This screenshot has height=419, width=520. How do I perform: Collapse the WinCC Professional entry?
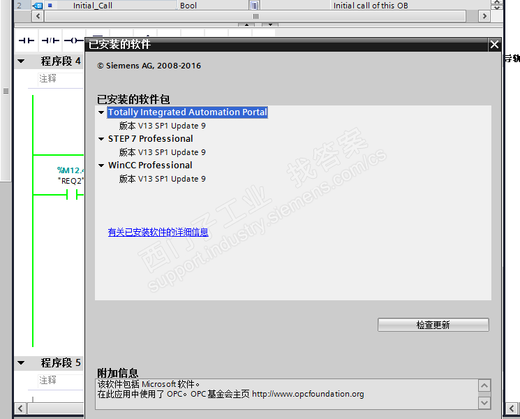coord(101,166)
